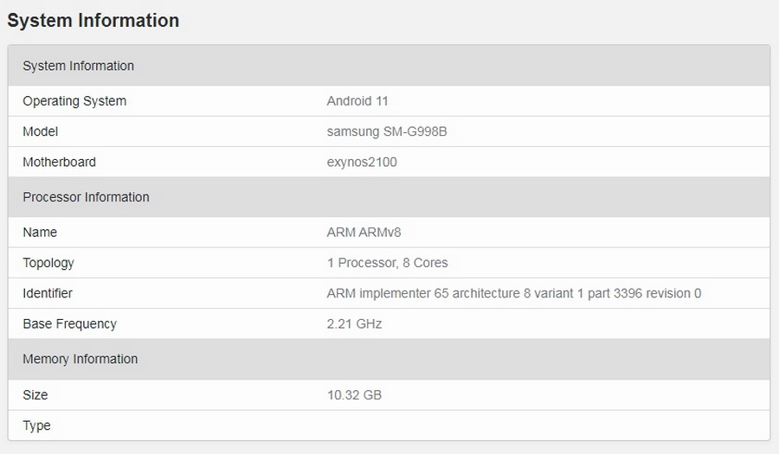Click the exynos2100 motherboard value
The width and height of the screenshot is (779, 454).
point(362,162)
